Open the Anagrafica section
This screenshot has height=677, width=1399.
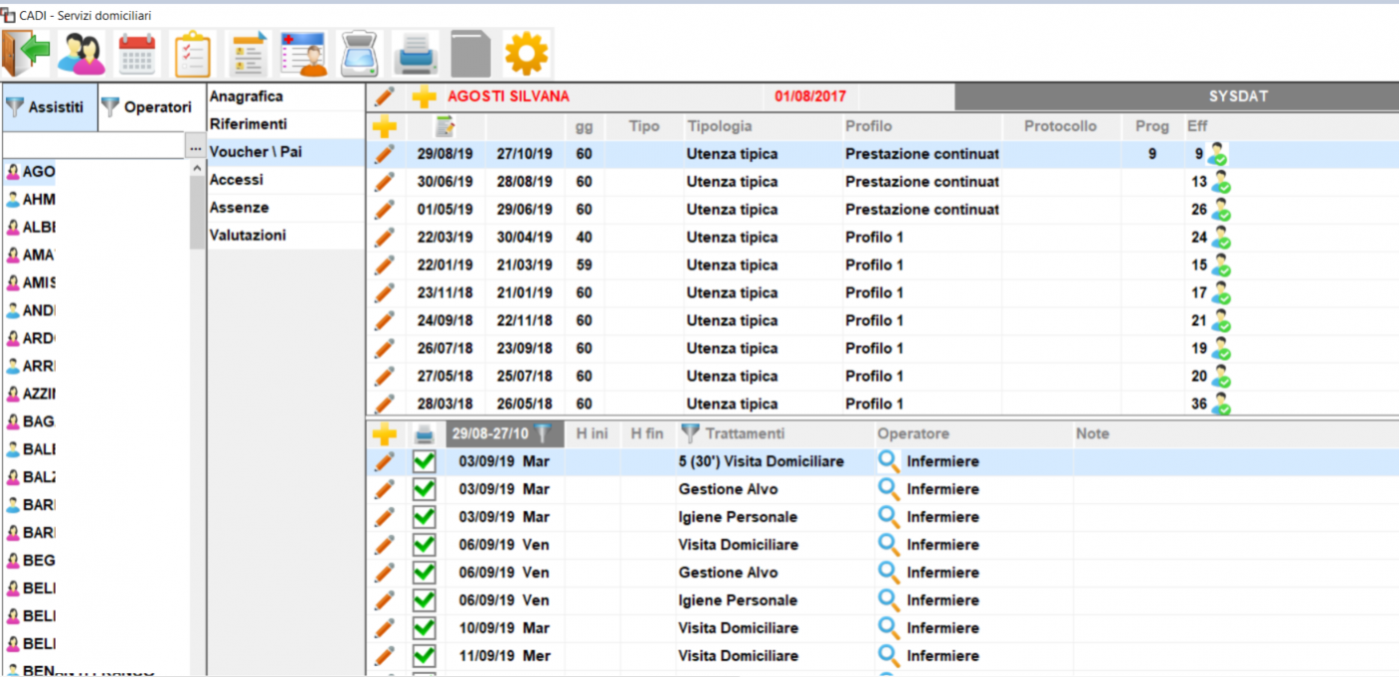[246, 97]
